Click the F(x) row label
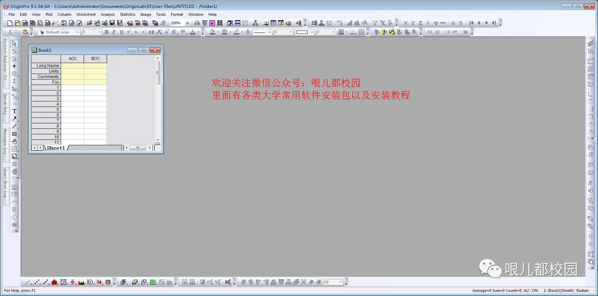Screen dimensions: 598x296 pyautogui.click(x=46, y=82)
